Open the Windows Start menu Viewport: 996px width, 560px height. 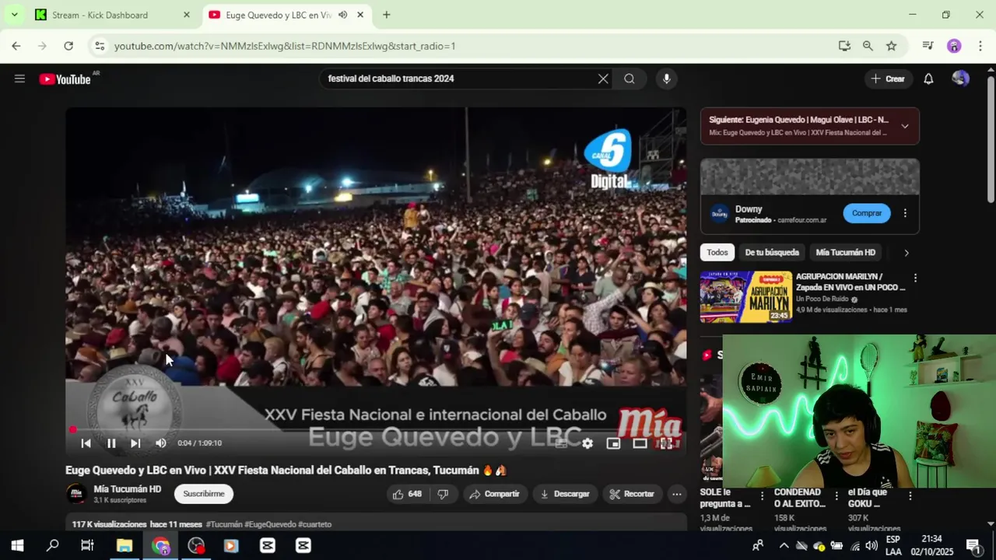17,545
